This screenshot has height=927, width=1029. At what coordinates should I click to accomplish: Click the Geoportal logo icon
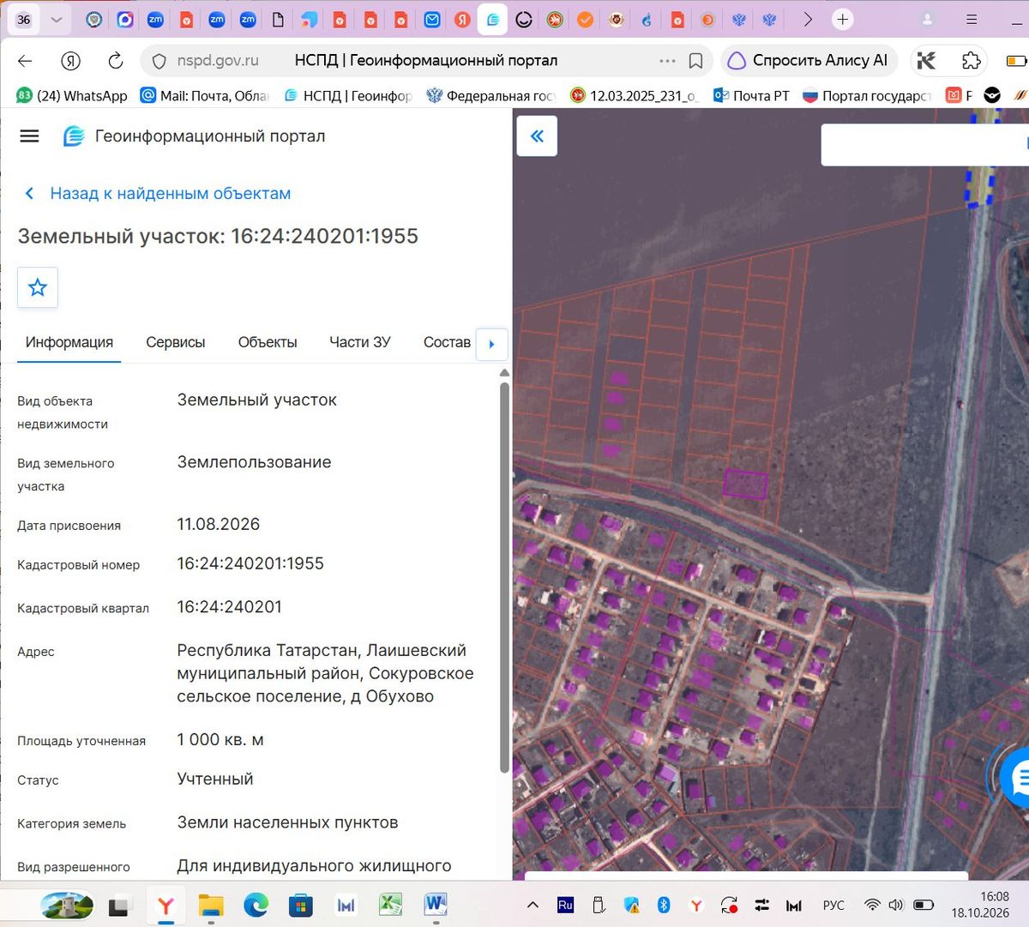point(74,136)
